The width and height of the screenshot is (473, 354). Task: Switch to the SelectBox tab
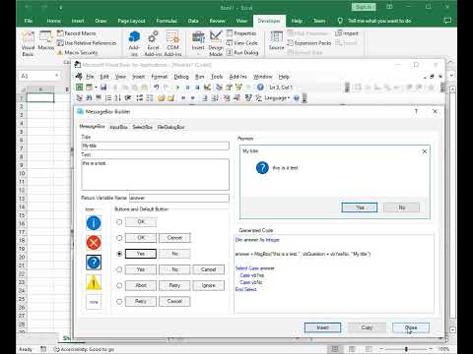143,127
